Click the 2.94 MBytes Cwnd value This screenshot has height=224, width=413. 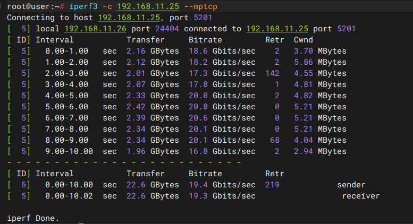[x=320, y=151]
